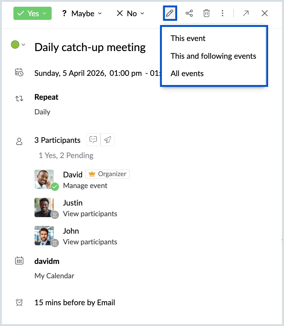The image size is (284, 326).
Task: Delete event using trash icon
Action: (206, 13)
